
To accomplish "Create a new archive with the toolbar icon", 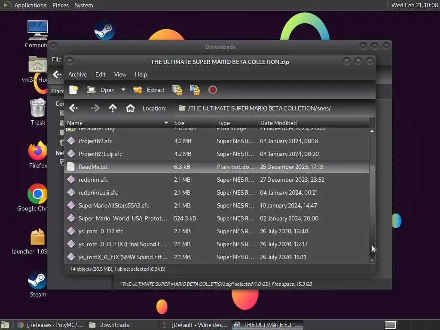I will point(73,90).
